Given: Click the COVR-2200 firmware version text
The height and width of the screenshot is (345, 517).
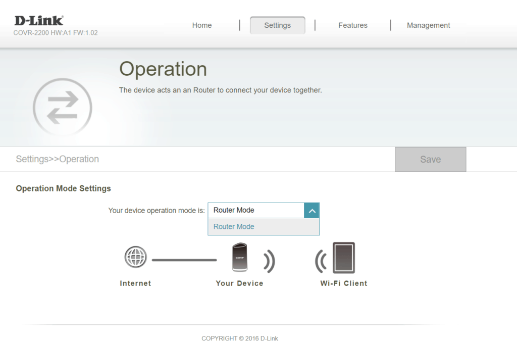Looking at the screenshot, I should click(x=56, y=33).
